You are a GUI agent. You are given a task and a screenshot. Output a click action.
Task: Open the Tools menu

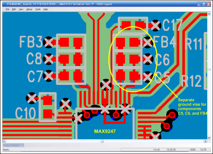pyautogui.click(x=38, y=9)
